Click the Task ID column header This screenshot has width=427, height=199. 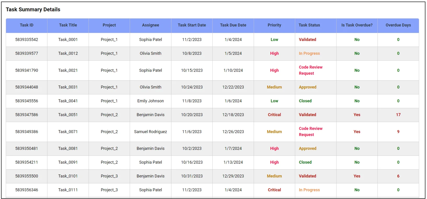[x=26, y=25]
